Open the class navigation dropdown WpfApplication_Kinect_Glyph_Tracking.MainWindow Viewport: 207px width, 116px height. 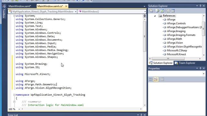tap(42, 12)
